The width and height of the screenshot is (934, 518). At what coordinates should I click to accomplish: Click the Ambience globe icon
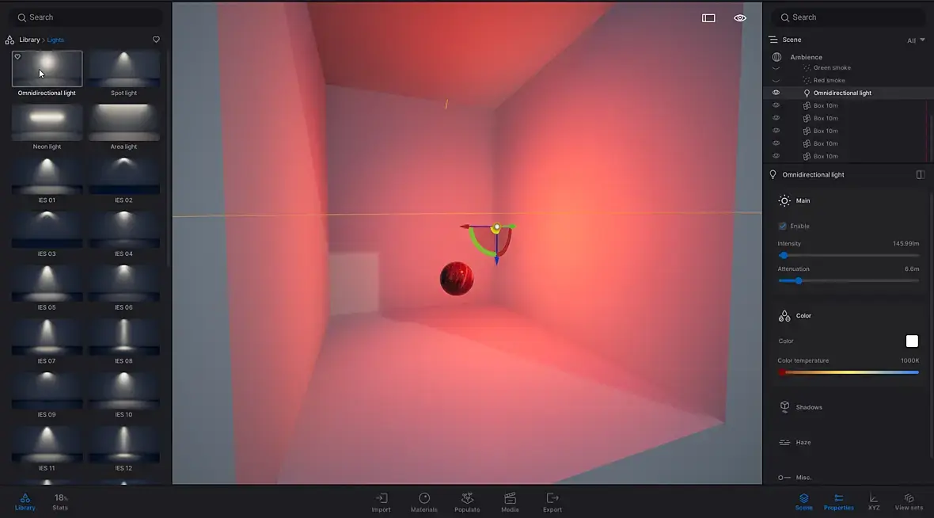point(776,57)
